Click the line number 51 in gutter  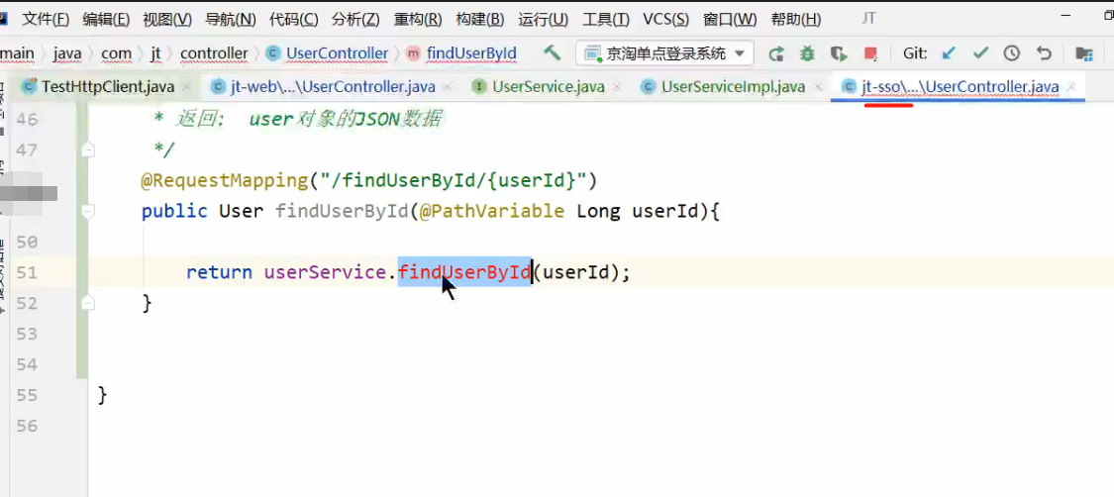point(27,272)
